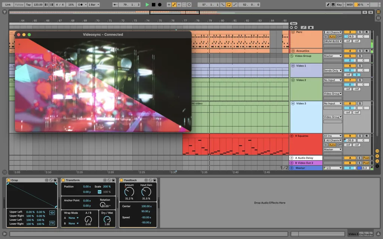383x239 pixels.
Task: Toggle the scale link button in Transform
Action: point(99,192)
